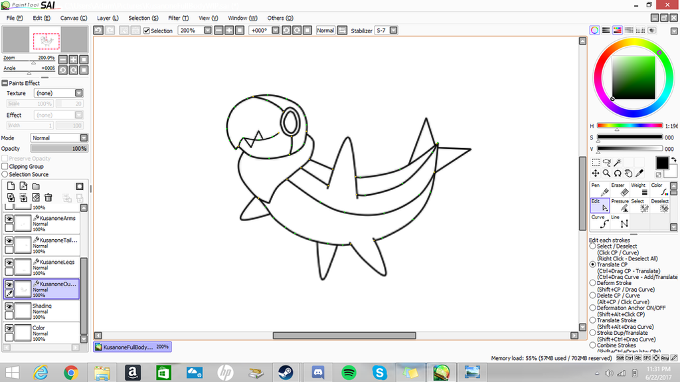Screen dimensions: 680x382
Task: Open the color panel options arrow
Action: pos(674,31)
